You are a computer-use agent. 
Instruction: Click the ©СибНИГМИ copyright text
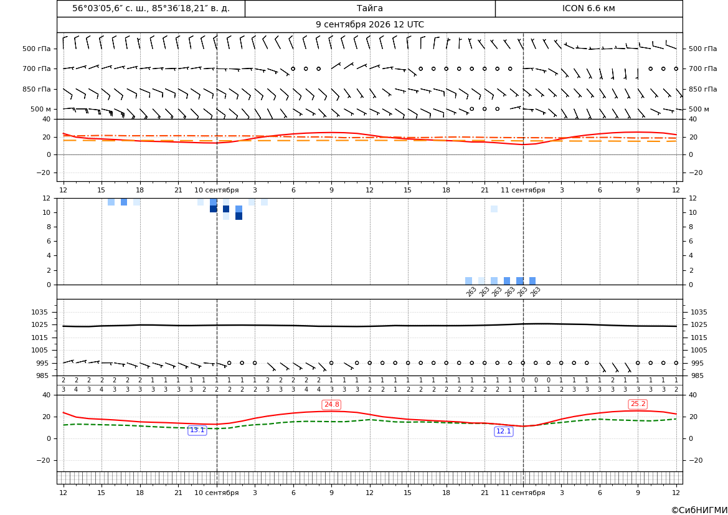pyautogui.click(x=699, y=510)
